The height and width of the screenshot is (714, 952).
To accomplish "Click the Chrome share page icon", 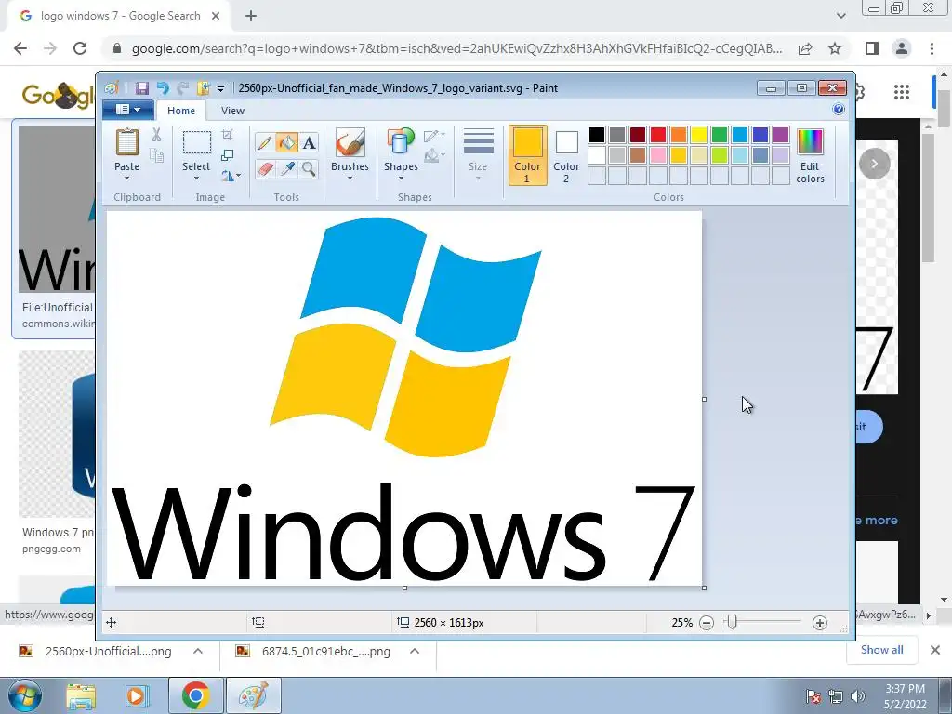I will [x=805, y=48].
